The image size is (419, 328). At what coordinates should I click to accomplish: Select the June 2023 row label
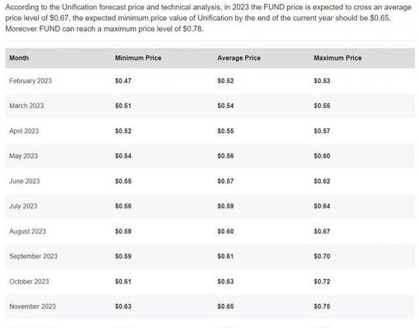pyautogui.click(x=25, y=181)
